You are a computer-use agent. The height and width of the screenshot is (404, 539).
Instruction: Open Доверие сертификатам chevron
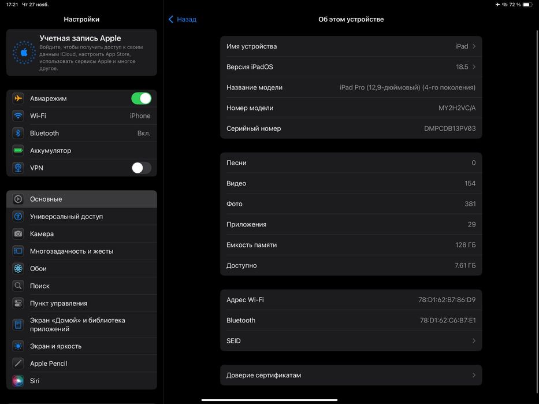point(474,375)
